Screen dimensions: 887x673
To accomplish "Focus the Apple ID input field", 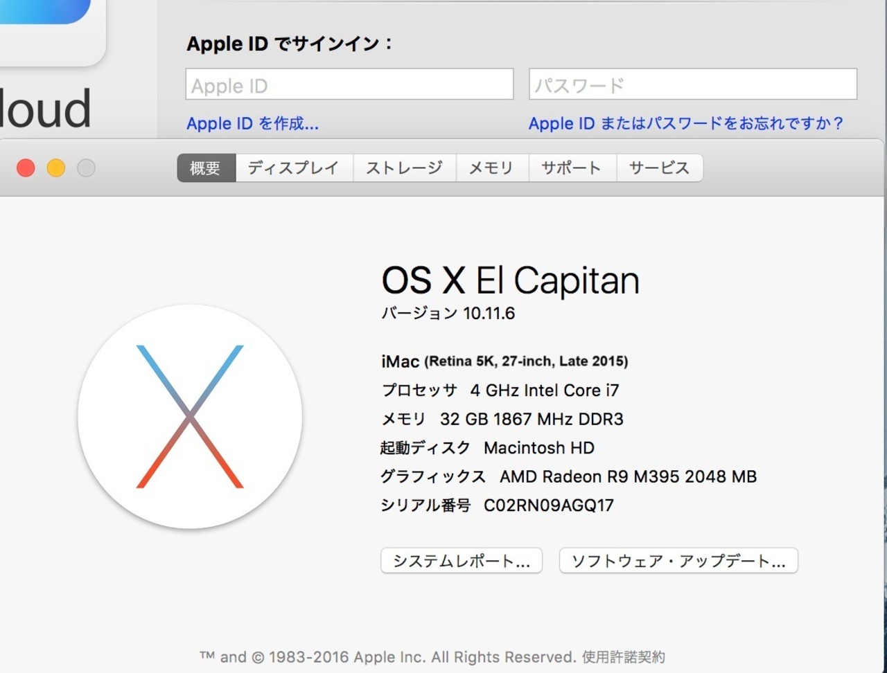I will (349, 84).
